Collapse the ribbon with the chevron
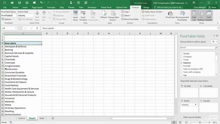The width and height of the screenshot is (220, 124). click(218, 23)
